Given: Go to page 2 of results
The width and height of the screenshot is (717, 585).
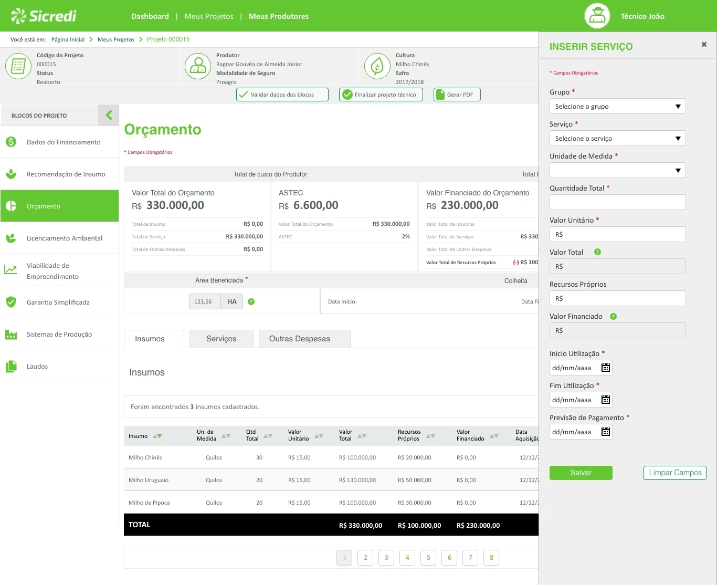Looking at the screenshot, I should 365,558.
